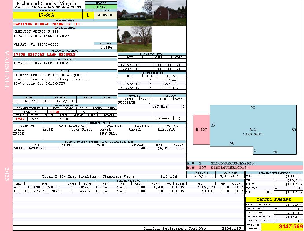
Task: Click sketch code SR26D5R26U30L52D25
Action: pos(233,163)
